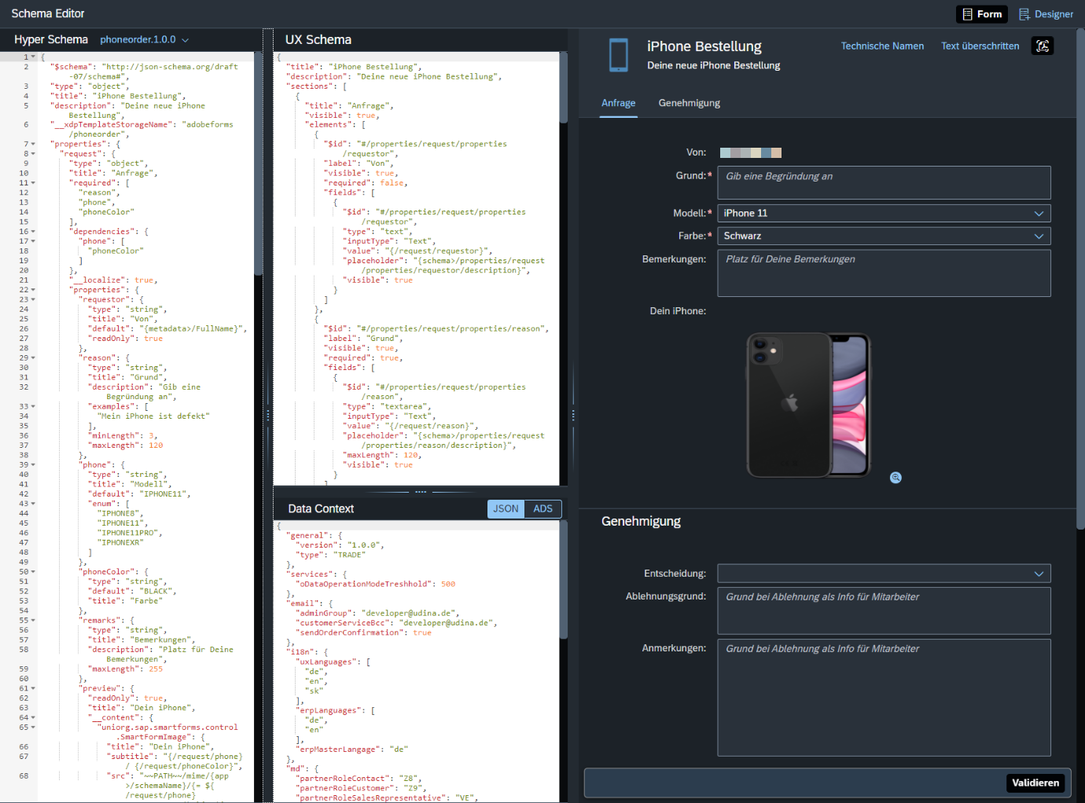Collapse the "phone" fold at line 39
1085x803 pixels.
33,465
